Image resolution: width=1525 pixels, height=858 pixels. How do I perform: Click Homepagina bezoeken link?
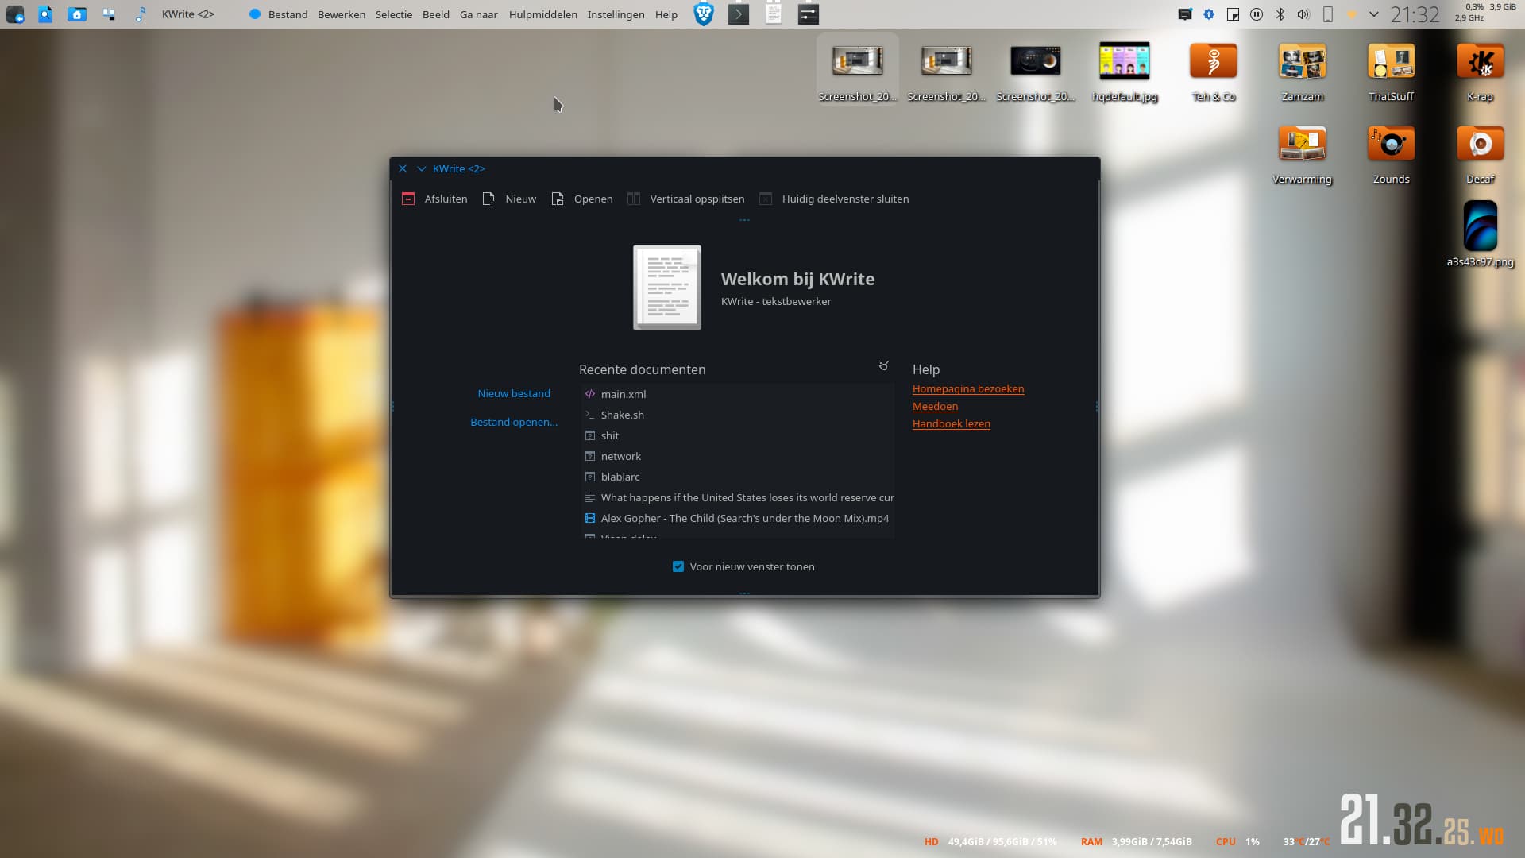tap(967, 388)
